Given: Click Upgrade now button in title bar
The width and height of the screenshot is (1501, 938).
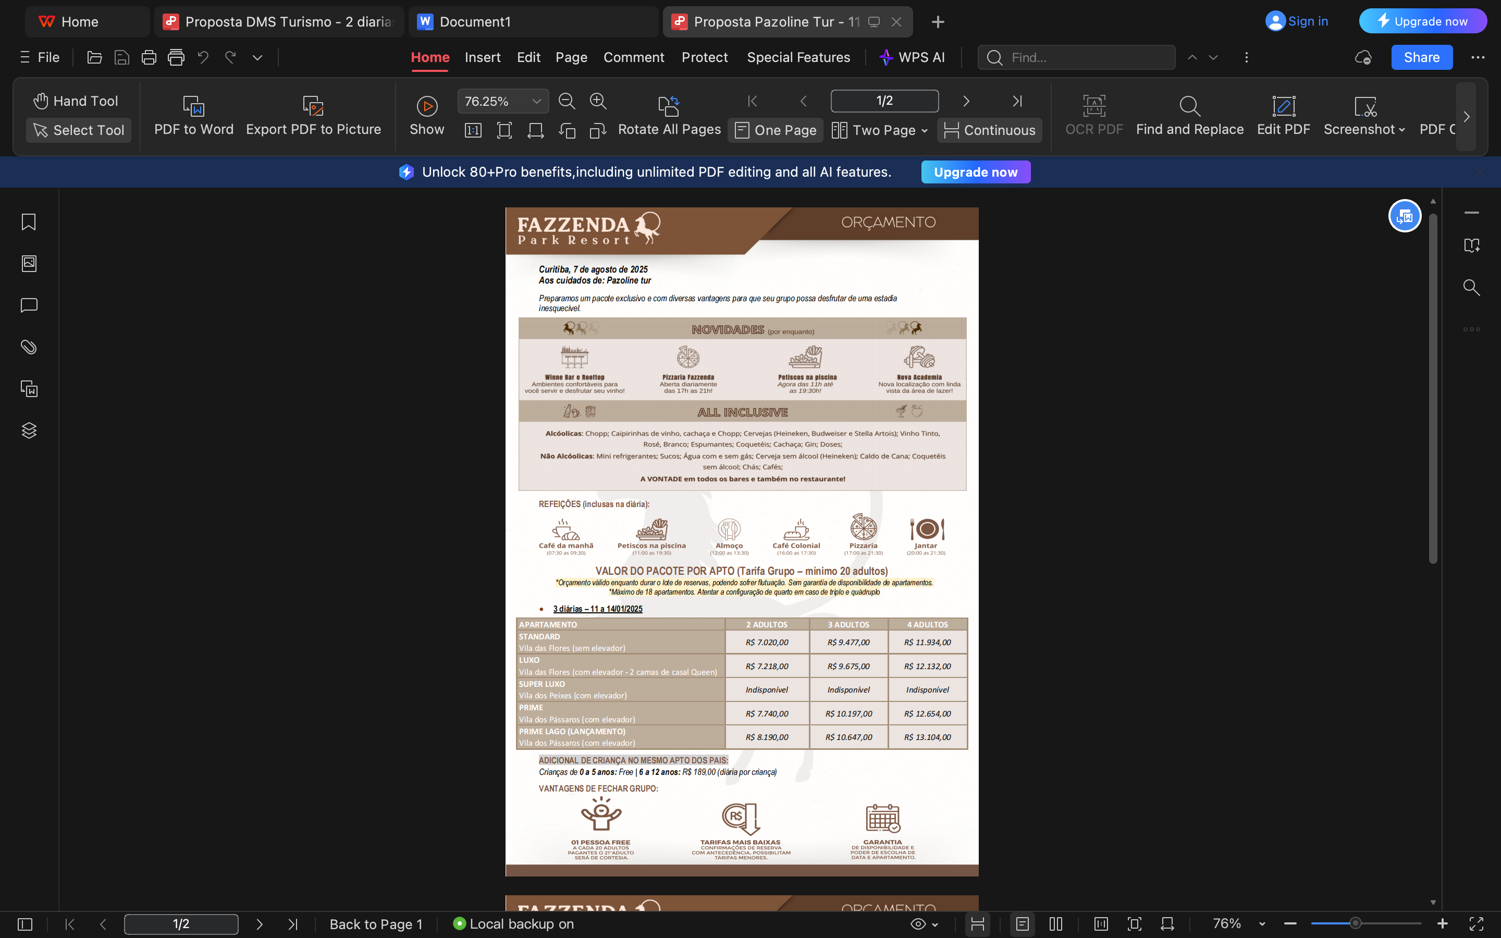Looking at the screenshot, I should 1423,21.
